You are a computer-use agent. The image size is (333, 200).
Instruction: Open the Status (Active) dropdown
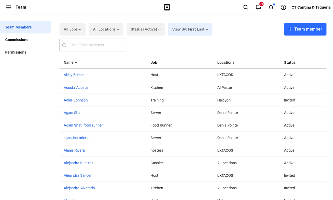click(x=146, y=29)
